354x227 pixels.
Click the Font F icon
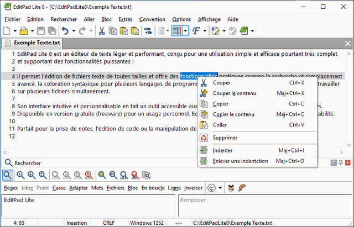click(196, 31)
